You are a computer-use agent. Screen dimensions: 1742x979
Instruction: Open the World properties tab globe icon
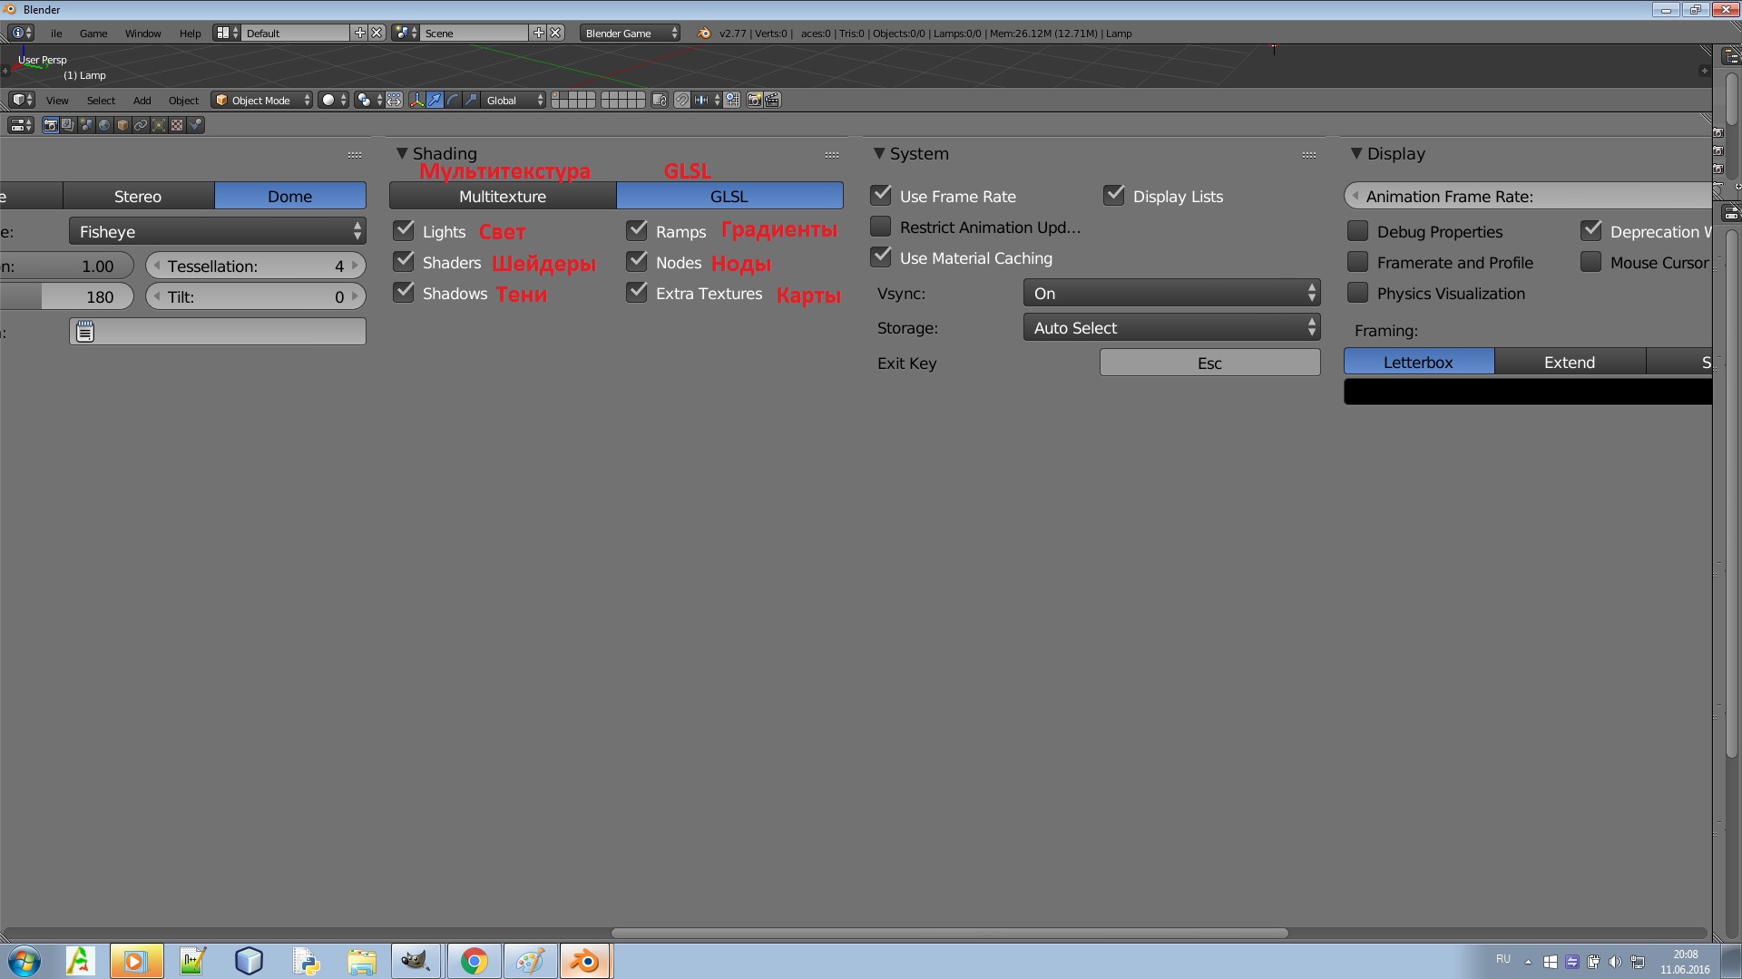[x=104, y=125]
